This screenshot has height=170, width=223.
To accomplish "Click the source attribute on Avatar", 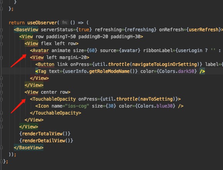I will tap(108, 50).
